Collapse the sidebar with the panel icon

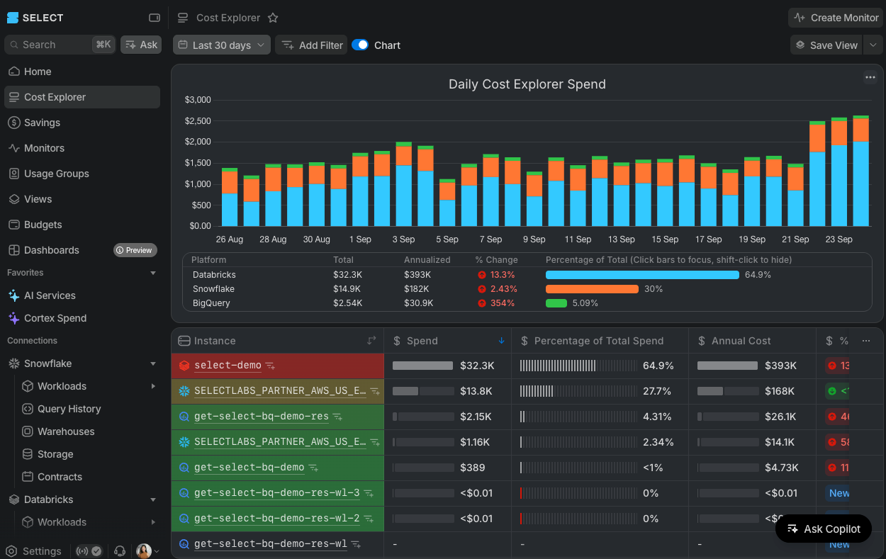(x=155, y=18)
